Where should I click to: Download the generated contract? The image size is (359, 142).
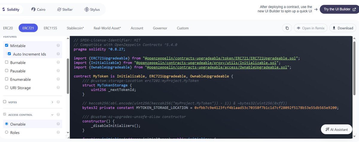343,28
